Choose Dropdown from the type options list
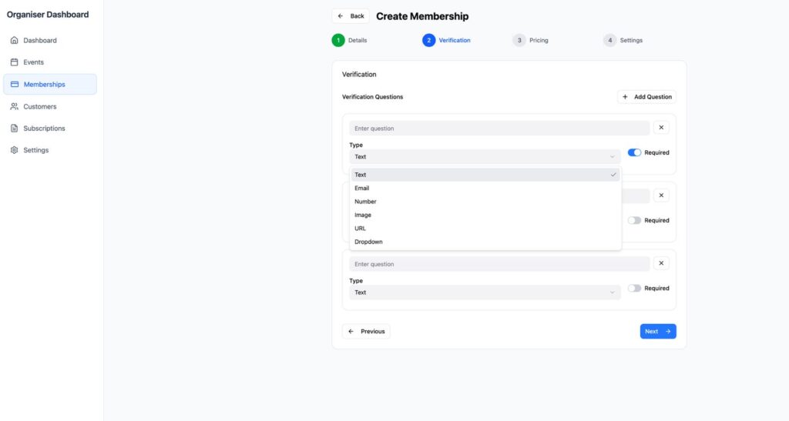The height and width of the screenshot is (421, 789). tap(368, 242)
